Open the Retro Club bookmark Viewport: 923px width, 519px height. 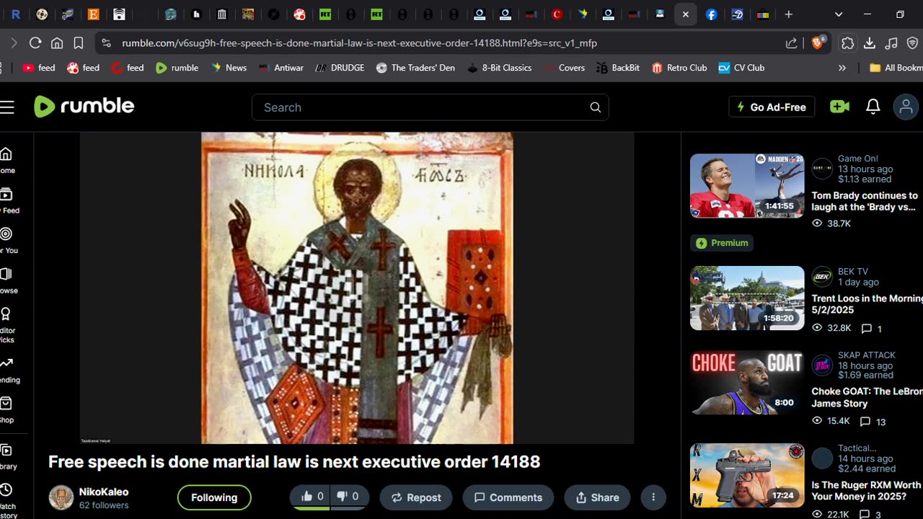[x=679, y=68]
